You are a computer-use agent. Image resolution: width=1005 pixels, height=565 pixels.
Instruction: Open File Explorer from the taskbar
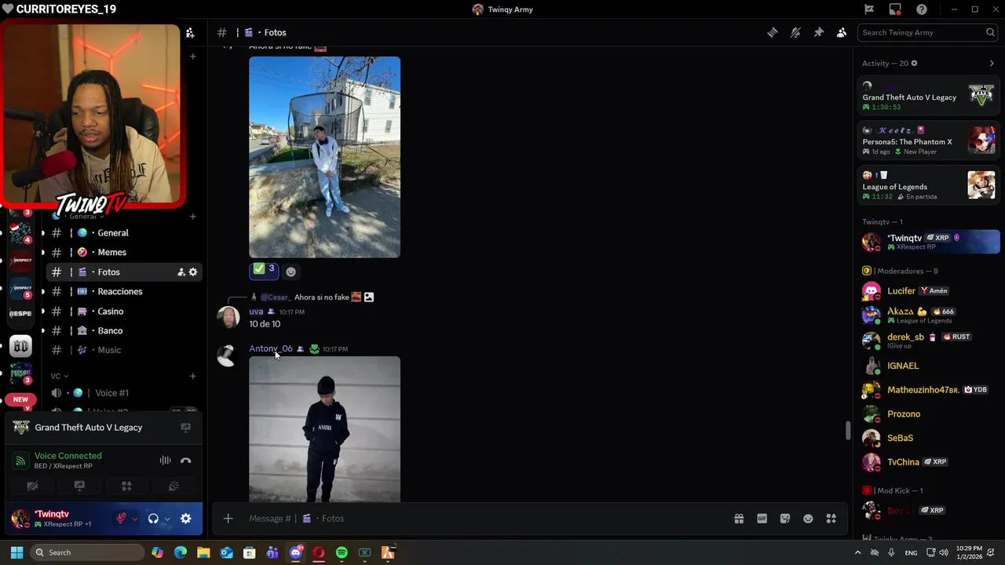(x=203, y=552)
